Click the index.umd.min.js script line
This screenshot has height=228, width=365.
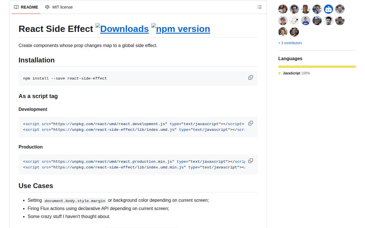[x=134, y=167]
